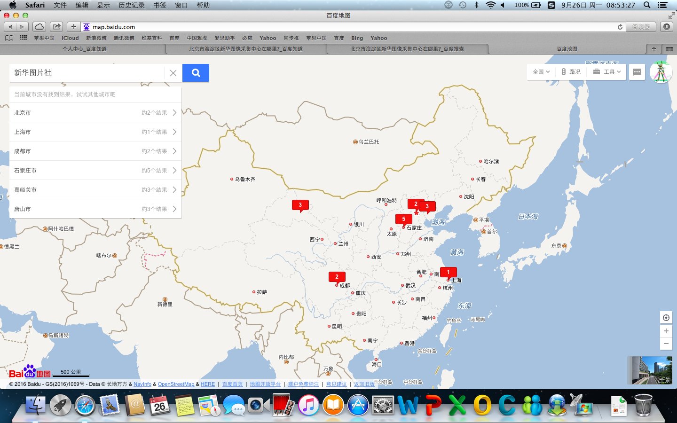Open the message feedback chat icon
Image resolution: width=677 pixels, height=423 pixels.
click(x=637, y=72)
